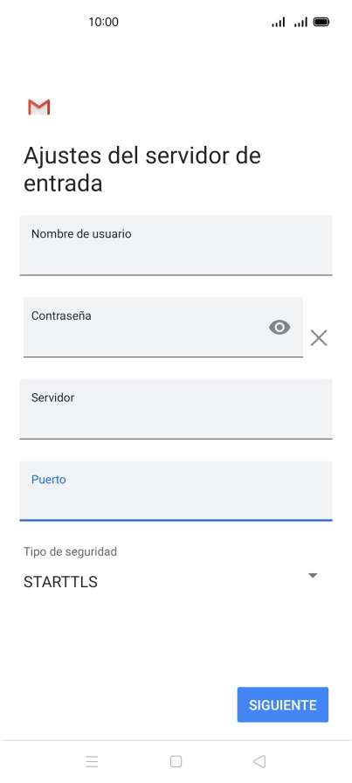352x783 pixels.
Task: Tap the Tipo de seguridad label
Action: pos(70,551)
